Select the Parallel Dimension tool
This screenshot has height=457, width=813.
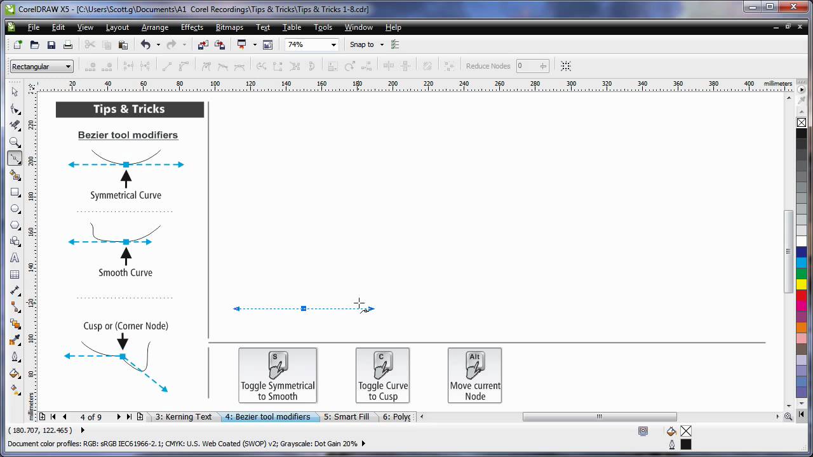[15, 291]
